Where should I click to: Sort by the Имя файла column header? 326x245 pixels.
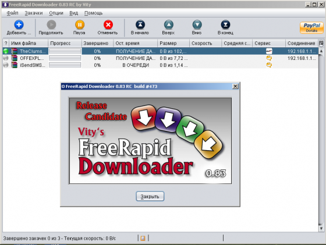[29, 43]
